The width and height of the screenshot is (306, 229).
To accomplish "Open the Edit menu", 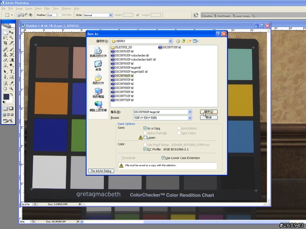I will click(11, 9).
